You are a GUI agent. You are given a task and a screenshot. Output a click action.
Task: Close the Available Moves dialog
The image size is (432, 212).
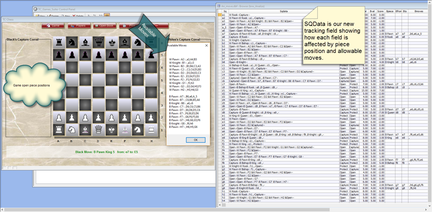point(206,45)
